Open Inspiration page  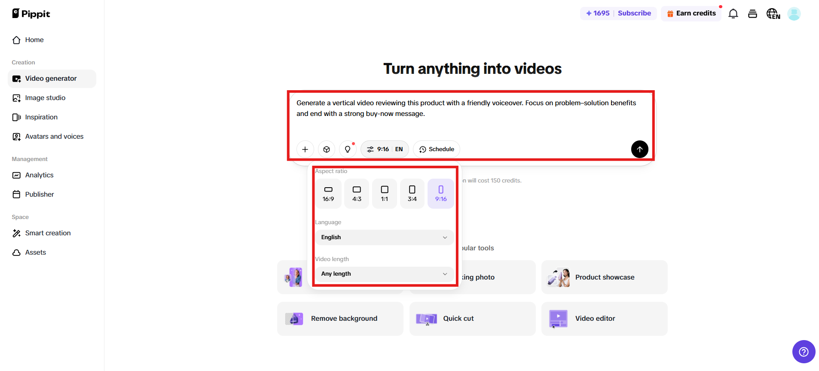pos(52,117)
